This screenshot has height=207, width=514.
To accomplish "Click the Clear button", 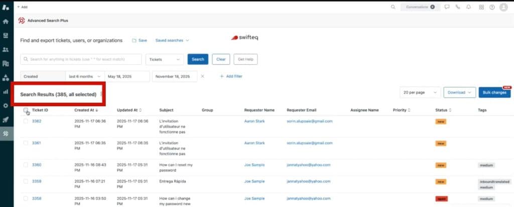I will 221,59.
